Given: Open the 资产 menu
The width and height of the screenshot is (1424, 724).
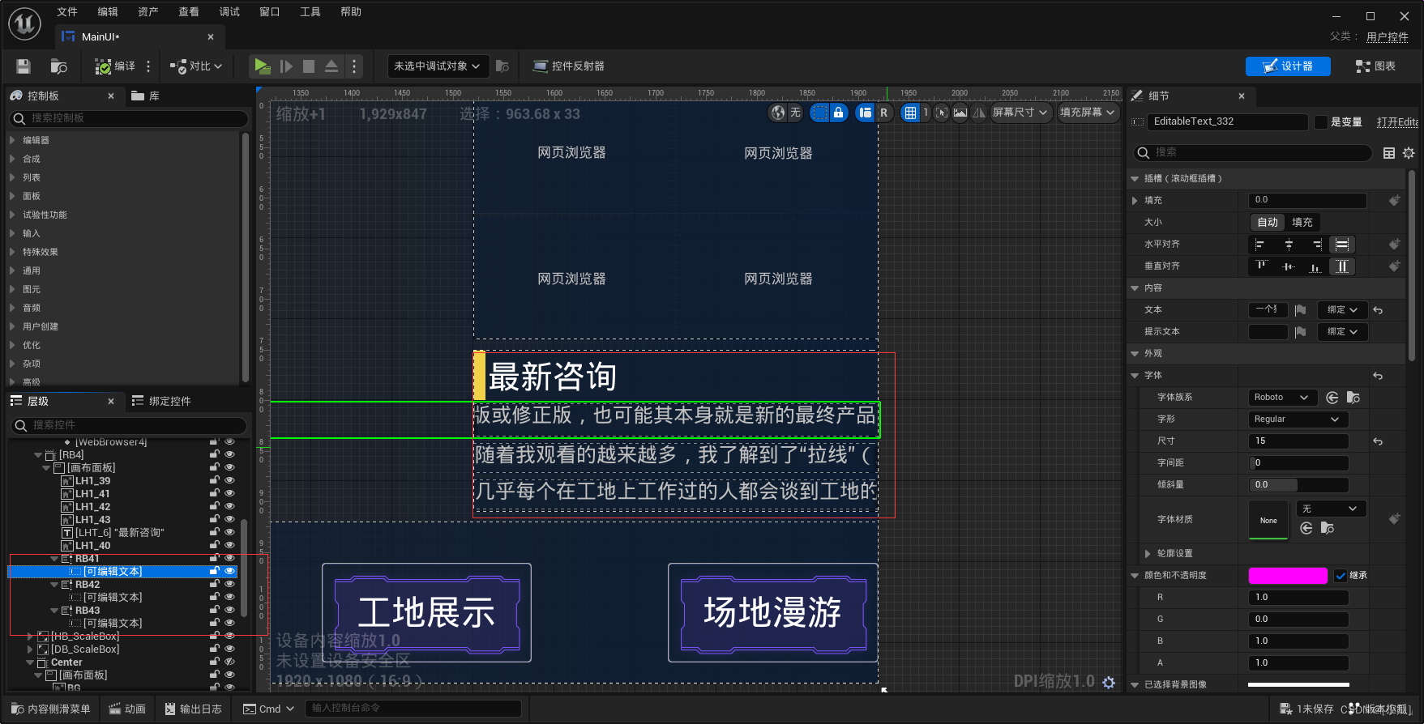Looking at the screenshot, I should coord(148,11).
